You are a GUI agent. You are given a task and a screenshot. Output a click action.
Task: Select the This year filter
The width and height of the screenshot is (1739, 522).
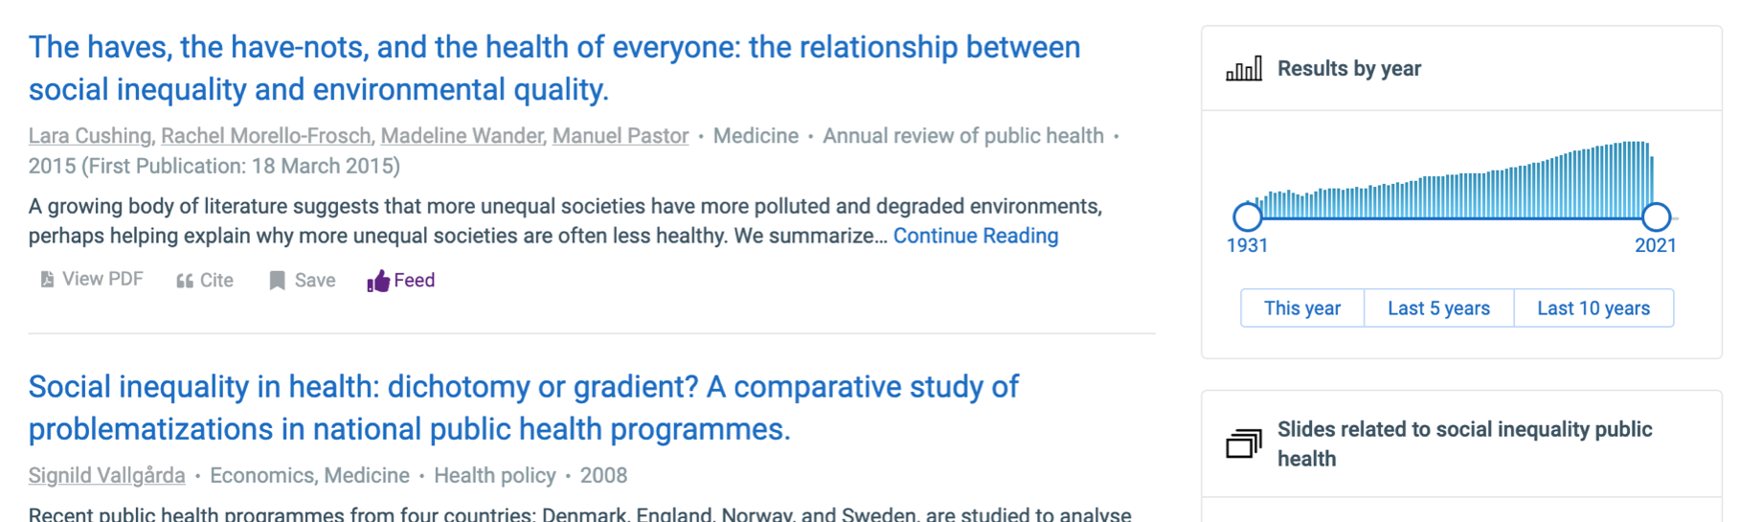click(1301, 308)
